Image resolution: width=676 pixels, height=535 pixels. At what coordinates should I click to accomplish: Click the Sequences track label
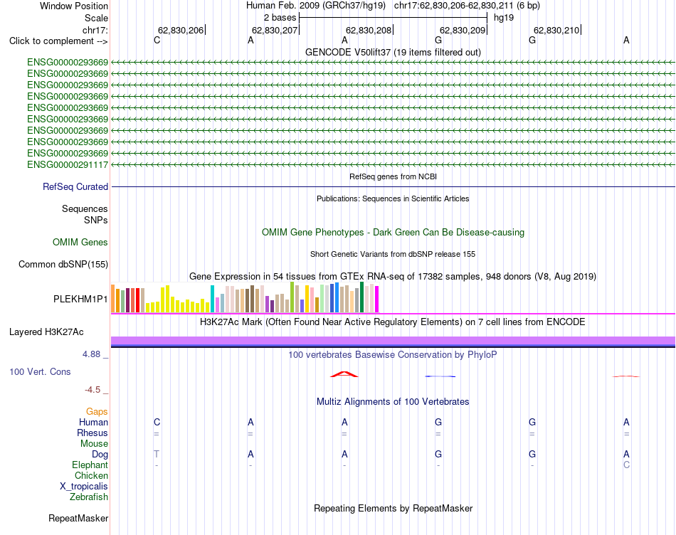tap(85, 208)
